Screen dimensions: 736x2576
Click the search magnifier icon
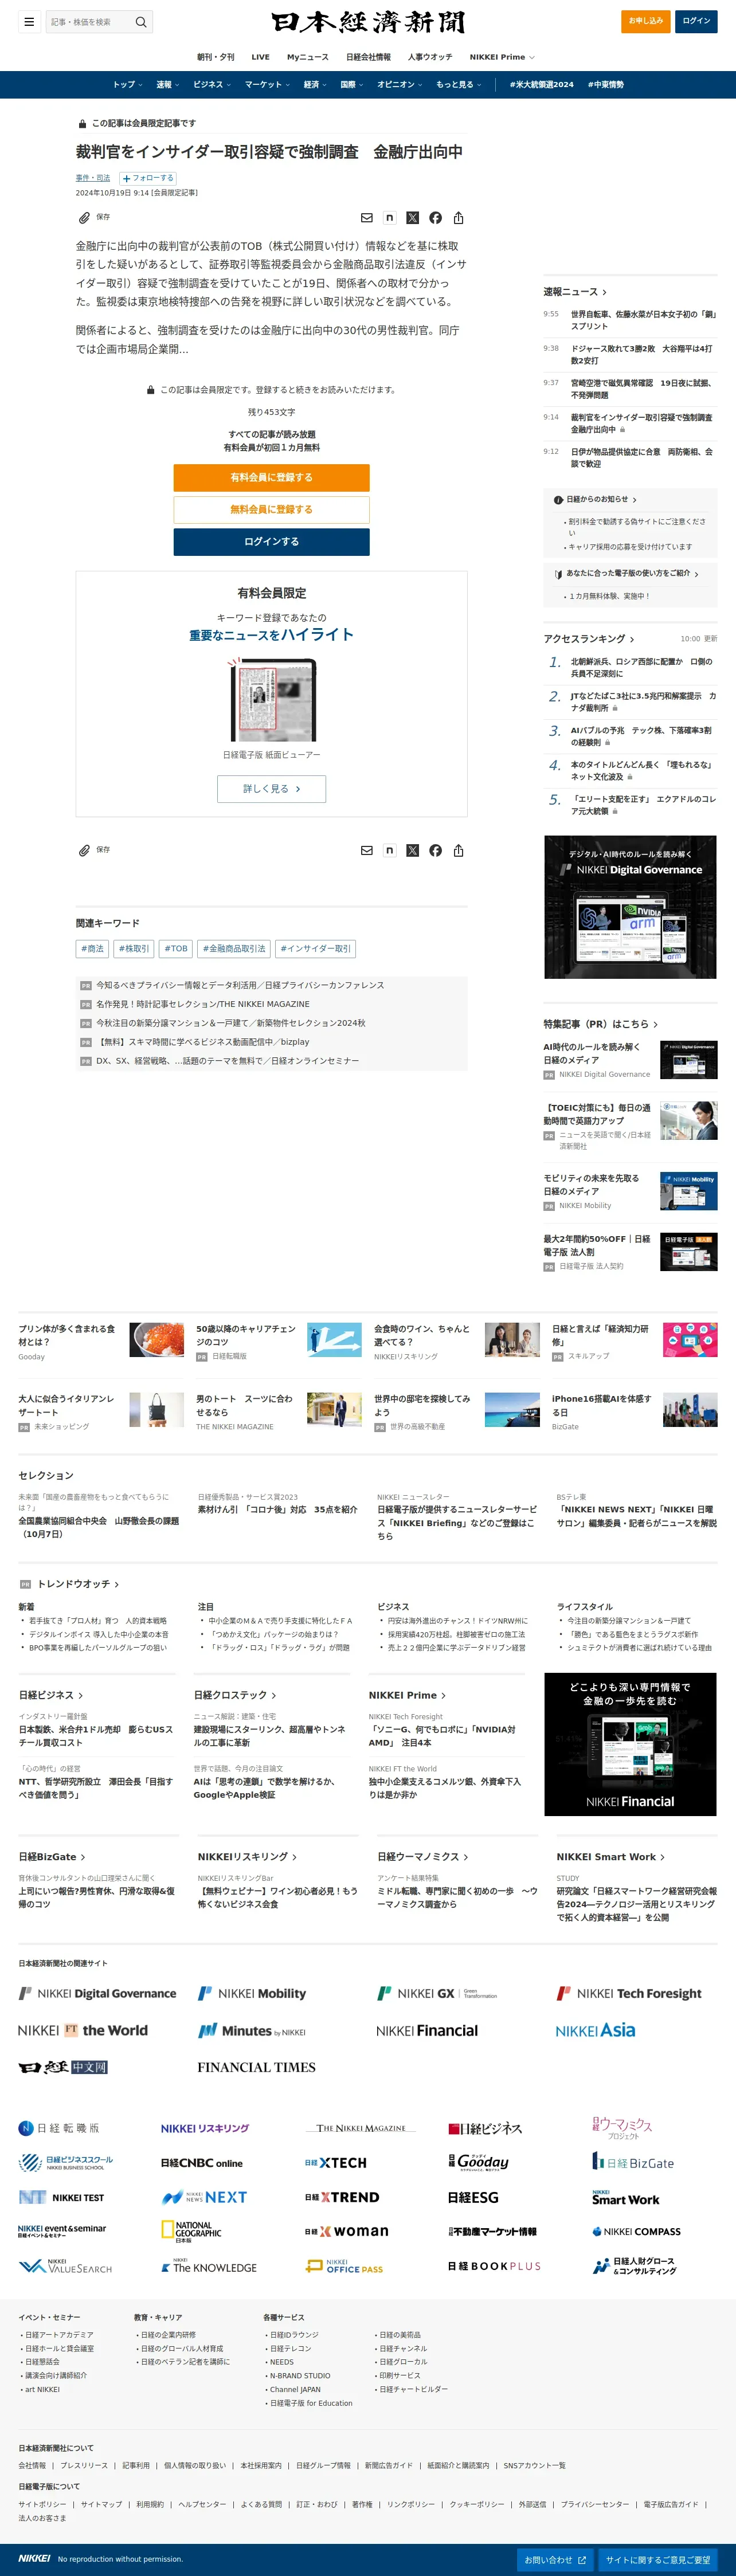pos(141,21)
